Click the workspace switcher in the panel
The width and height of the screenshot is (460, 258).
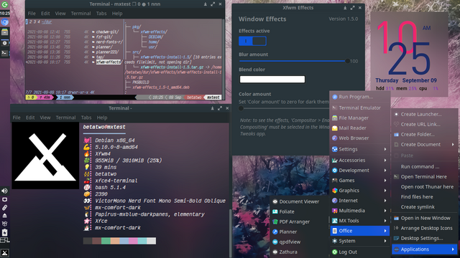4,241
